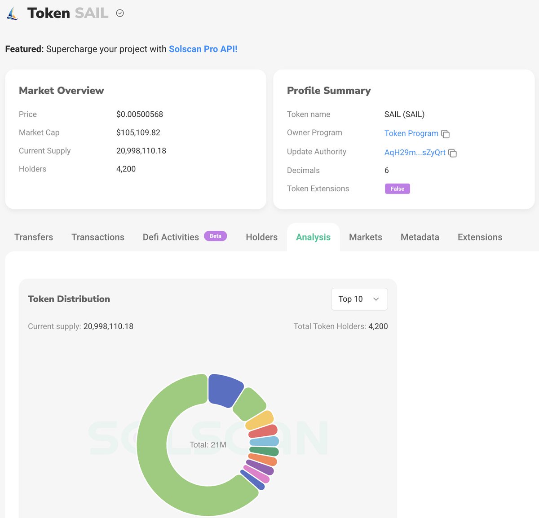539x518 pixels.
Task: Click the holders count 4,200 in Market Overview
Action: tap(126, 169)
